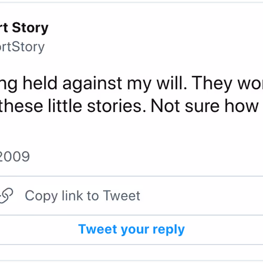Click the blue word 'your' in reply prompt
Image resolution: width=263 pixels, height=263 pixels.
coord(135,230)
